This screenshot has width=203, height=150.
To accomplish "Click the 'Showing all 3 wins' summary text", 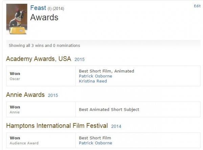I will point(44,45).
